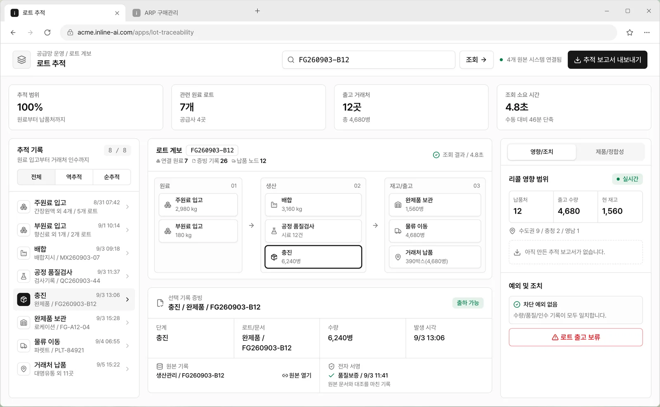
Task: Switch filter to 전체
Action: (x=36, y=177)
